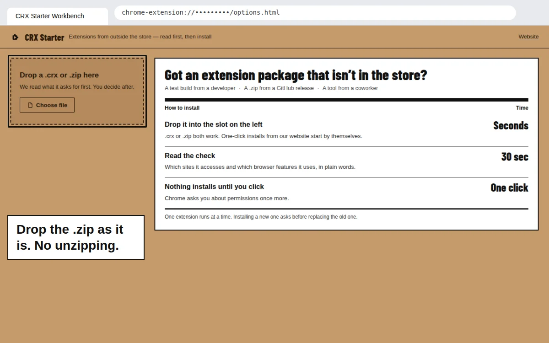The height and width of the screenshot is (343, 549).
Task: Click the 'Drop a .crx or .zip here' heading
Action: (x=59, y=75)
